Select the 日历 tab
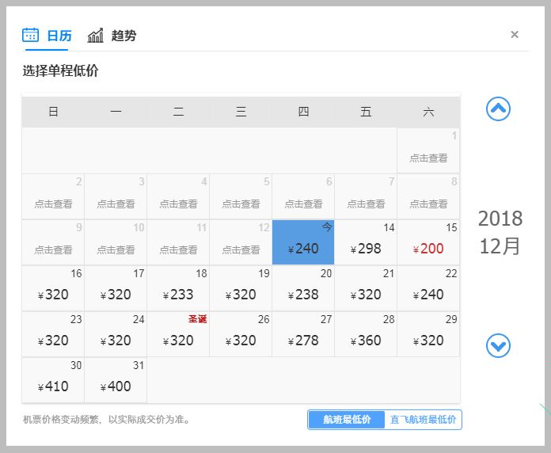 point(59,36)
